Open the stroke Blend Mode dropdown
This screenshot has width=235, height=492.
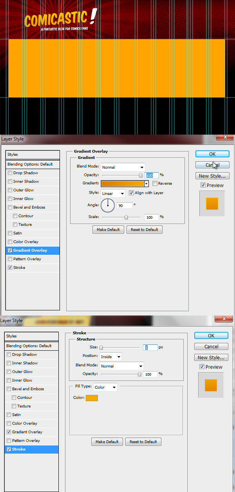(121, 366)
